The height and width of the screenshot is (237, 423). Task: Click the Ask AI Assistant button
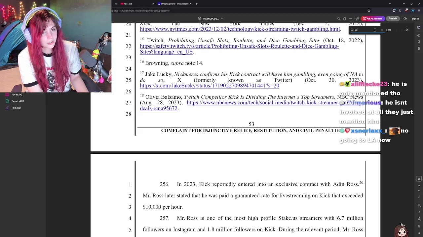373,19
